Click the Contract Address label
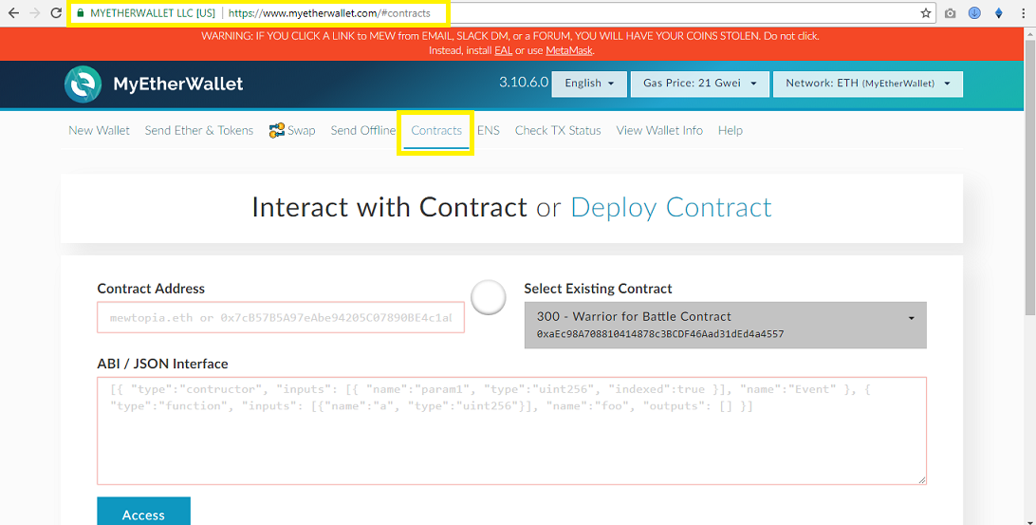 tap(151, 289)
